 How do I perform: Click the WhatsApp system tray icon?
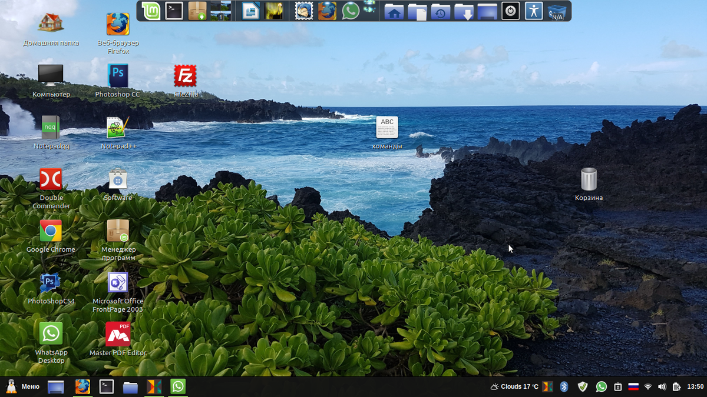click(x=601, y=386)
